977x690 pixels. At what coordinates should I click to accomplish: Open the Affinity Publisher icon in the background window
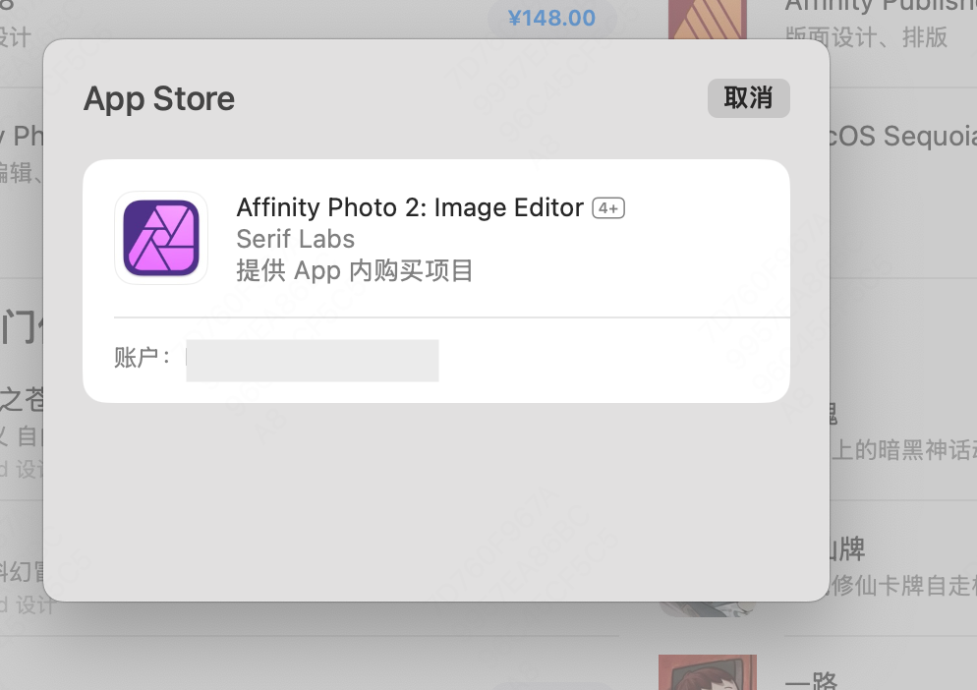(708, 20)
